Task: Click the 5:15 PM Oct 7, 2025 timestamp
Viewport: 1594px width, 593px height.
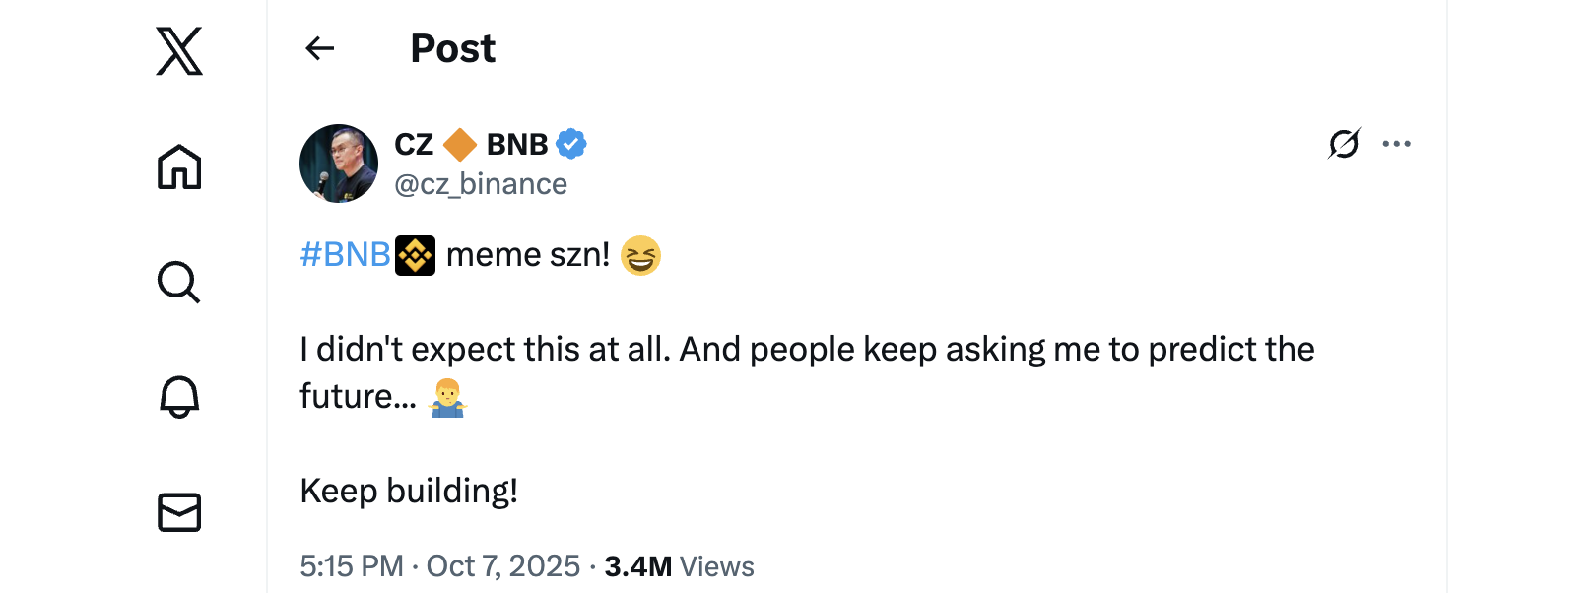Action: click(439, 566)
